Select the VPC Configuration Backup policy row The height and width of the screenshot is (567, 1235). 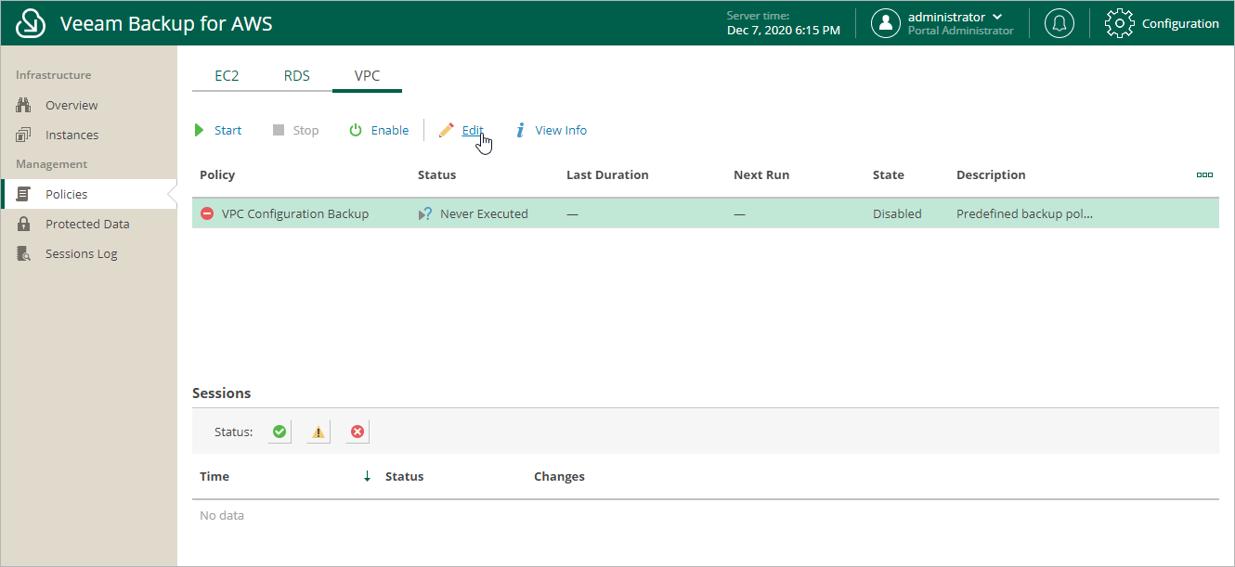pyautogui.click(x=706, y=213)
